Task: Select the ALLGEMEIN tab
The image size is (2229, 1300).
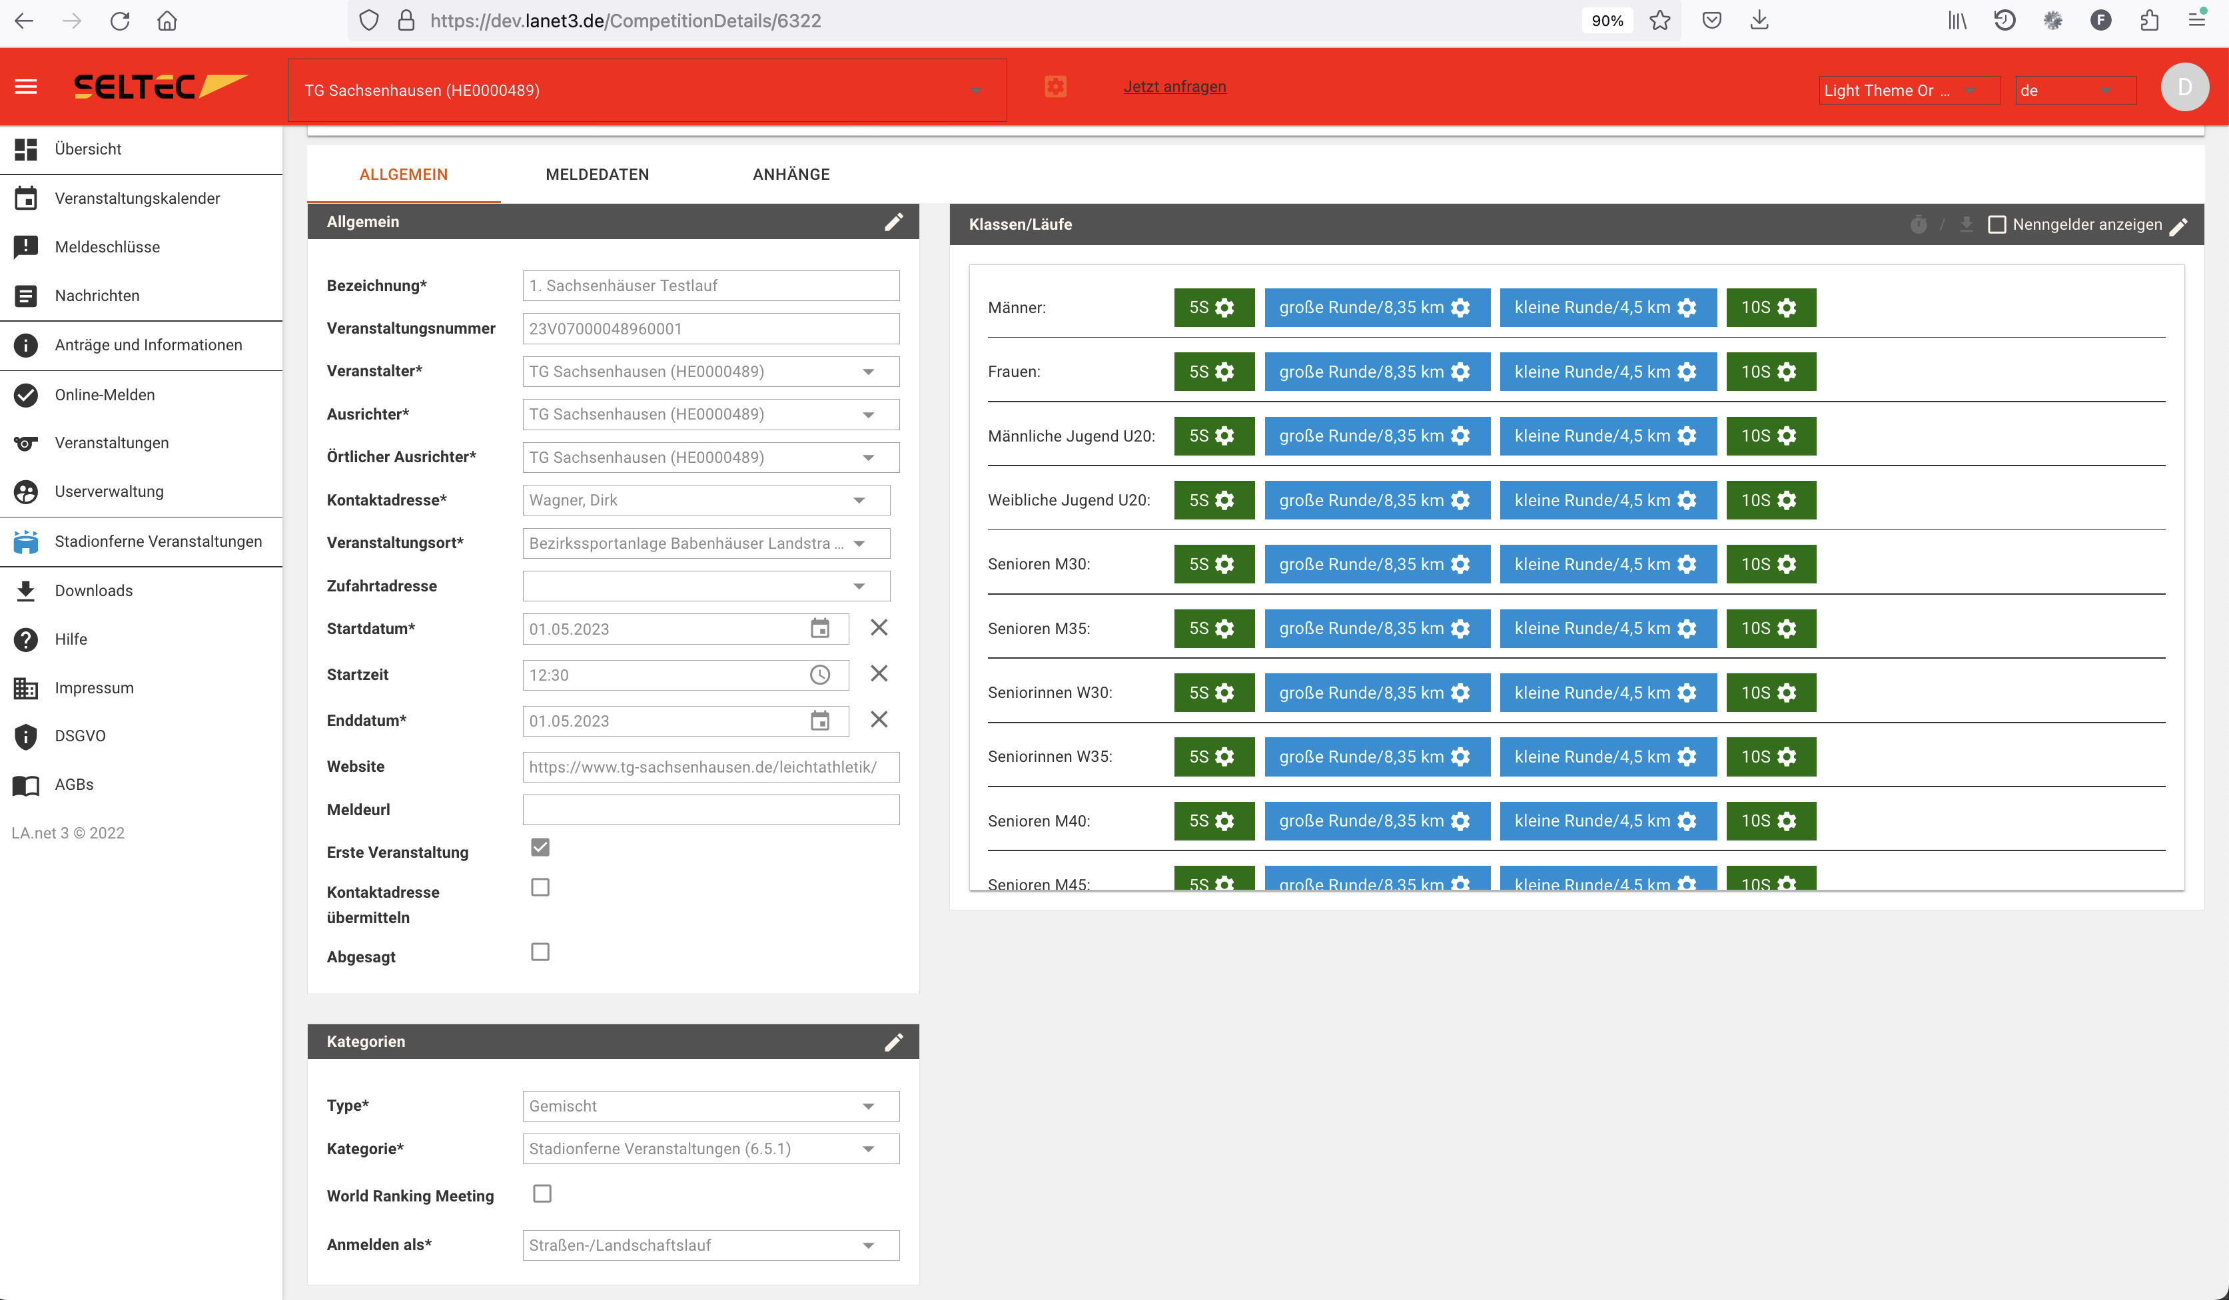Action: click(403, 174)
